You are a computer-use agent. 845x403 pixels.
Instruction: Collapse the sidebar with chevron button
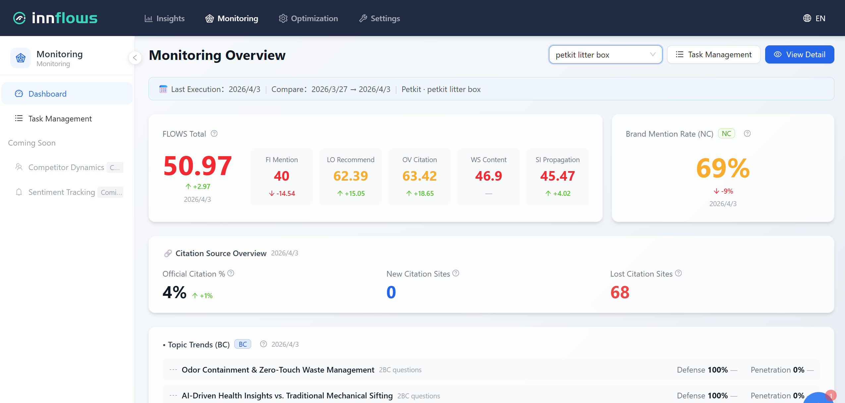click(135, 58)
